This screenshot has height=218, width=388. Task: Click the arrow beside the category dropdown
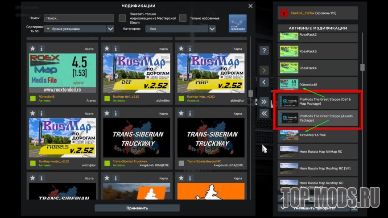[212, 29]
